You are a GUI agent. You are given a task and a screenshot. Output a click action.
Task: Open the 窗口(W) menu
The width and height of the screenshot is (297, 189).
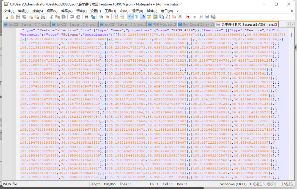[167, 11]
